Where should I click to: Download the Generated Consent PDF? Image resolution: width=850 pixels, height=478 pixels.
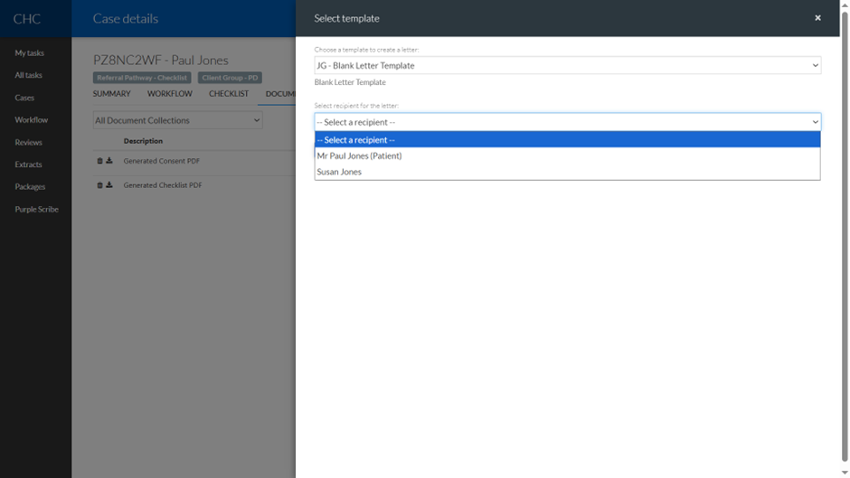pos(109,161)
